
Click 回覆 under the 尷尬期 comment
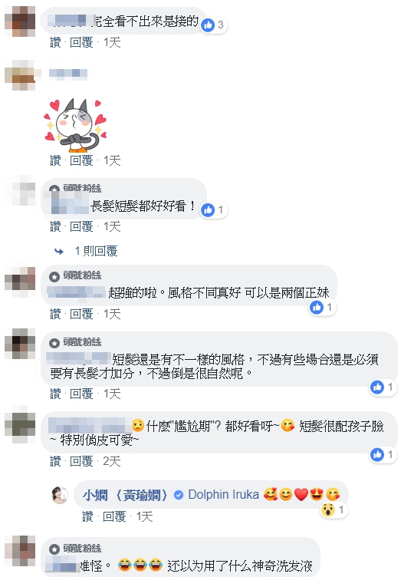click(81, 461)
